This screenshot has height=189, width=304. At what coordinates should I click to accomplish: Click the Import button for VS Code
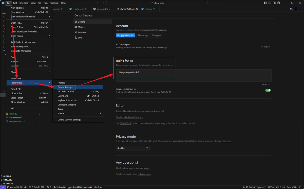pos(266,47)
